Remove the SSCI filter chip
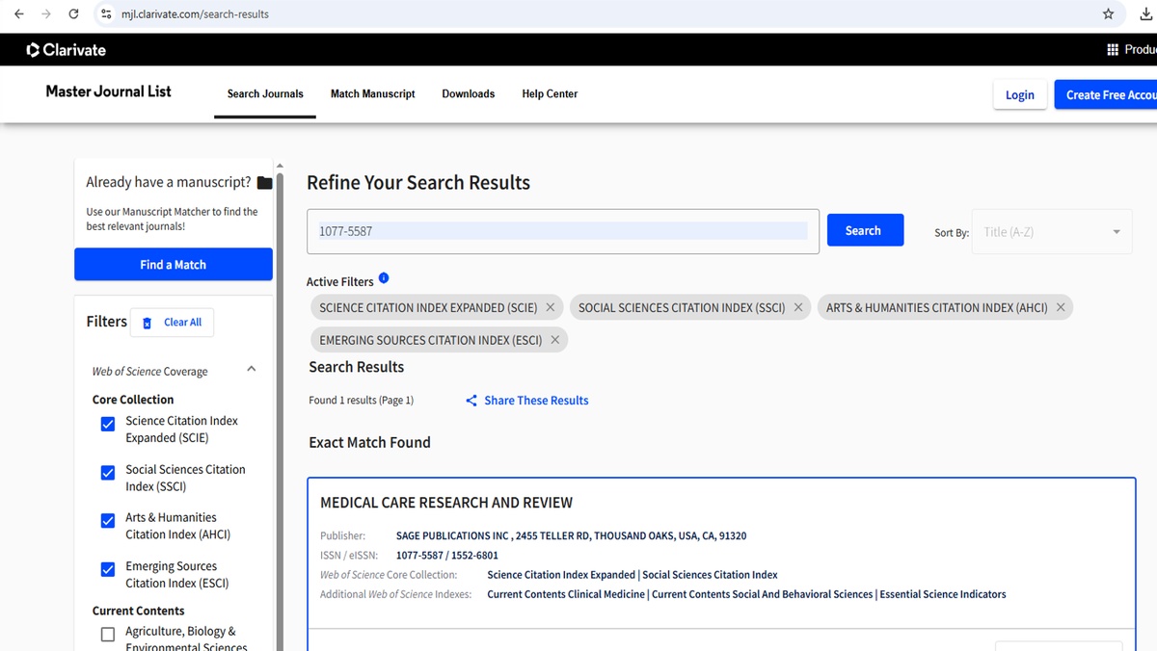1157x651 pixels. point(798,307)
